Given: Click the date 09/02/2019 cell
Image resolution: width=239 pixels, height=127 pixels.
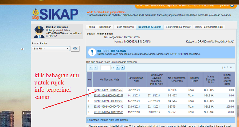Looking at the screenshot, I should 154,112.
